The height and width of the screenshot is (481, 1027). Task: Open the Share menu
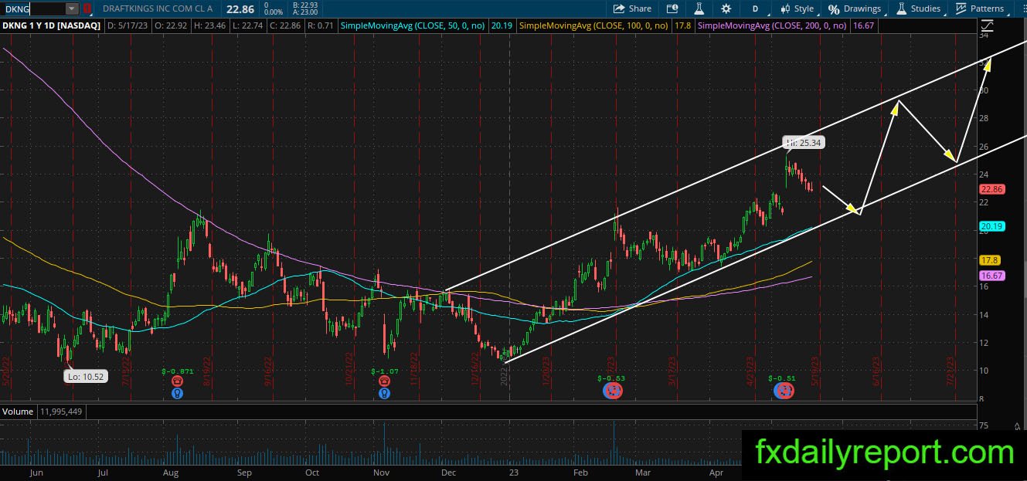pyautogui.click(x=632, y=8)
